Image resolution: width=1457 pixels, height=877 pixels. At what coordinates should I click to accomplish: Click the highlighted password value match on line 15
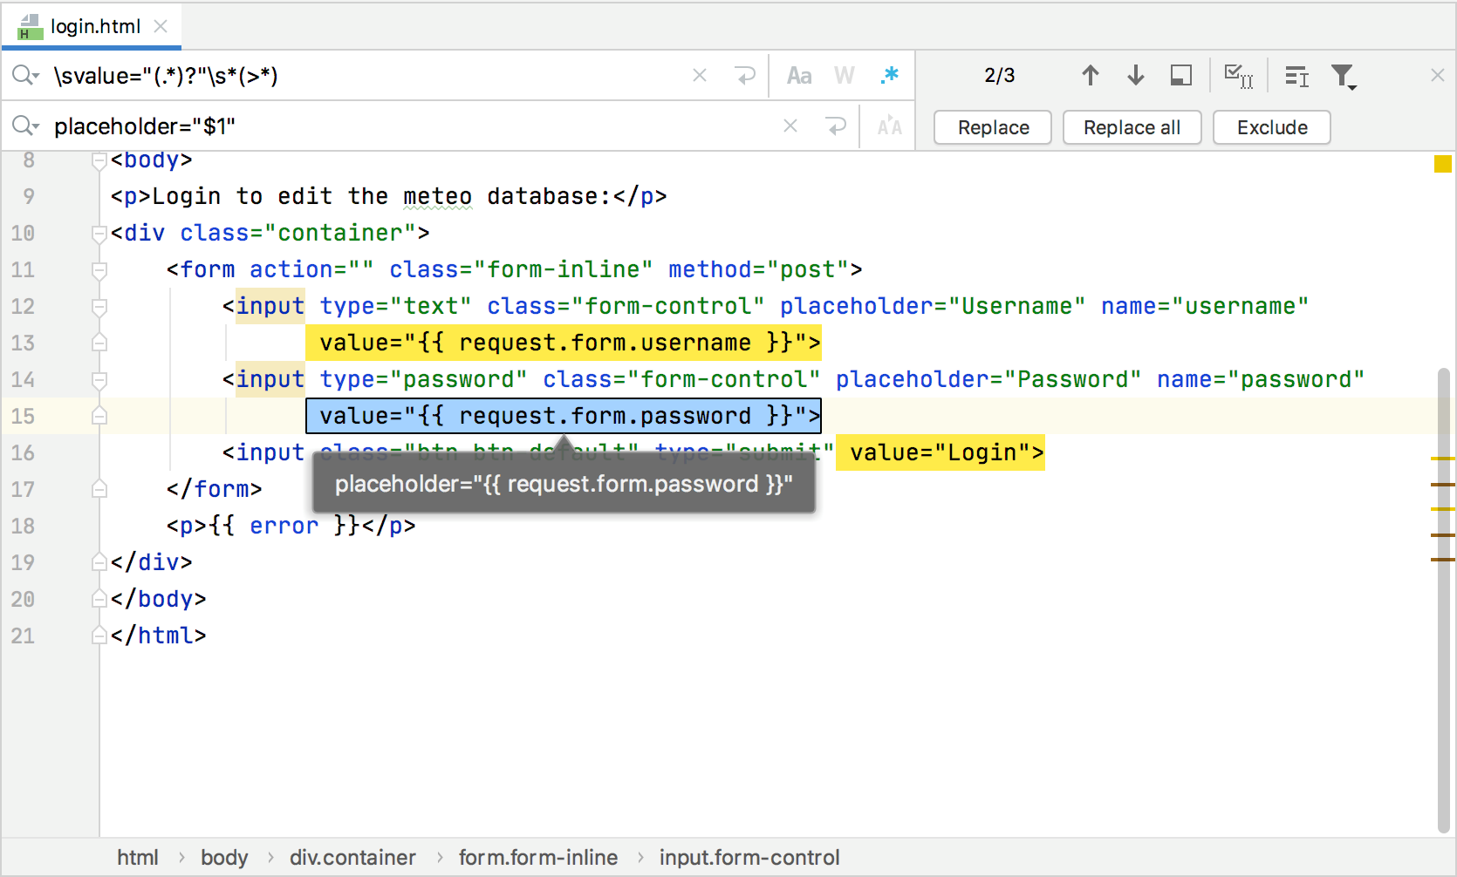564,416
